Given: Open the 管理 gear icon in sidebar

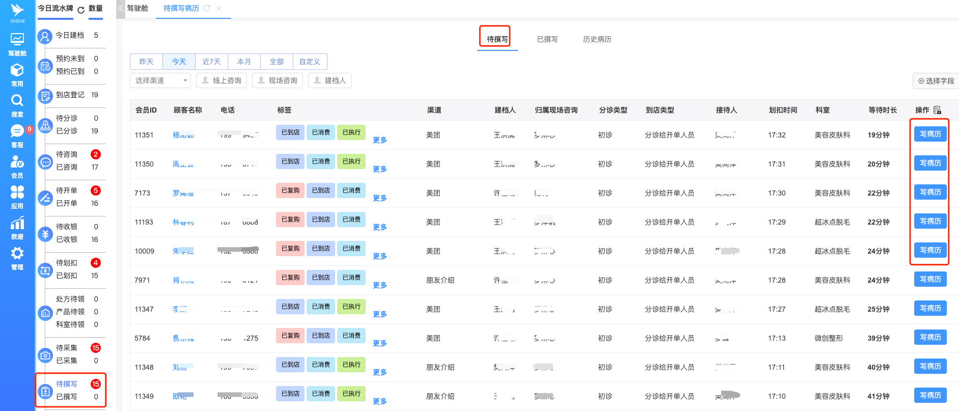Looking at the screenshot, I should coord(17,258).
